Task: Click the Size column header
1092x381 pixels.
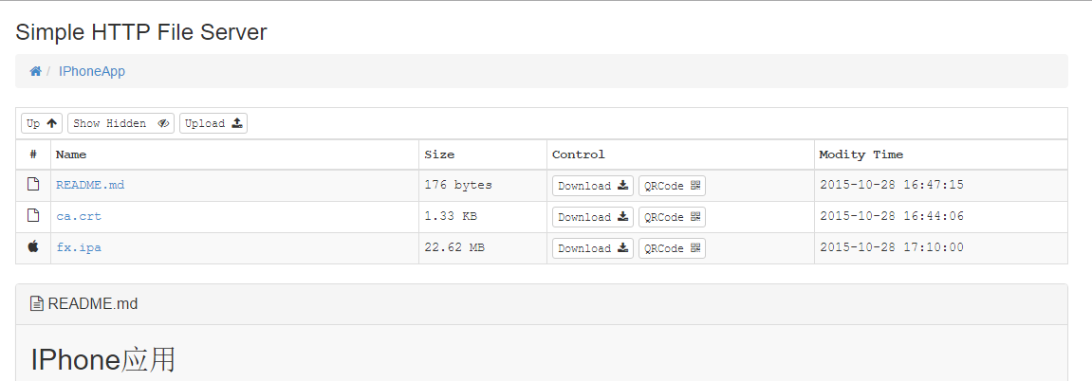Action: (x=439, y=154)
